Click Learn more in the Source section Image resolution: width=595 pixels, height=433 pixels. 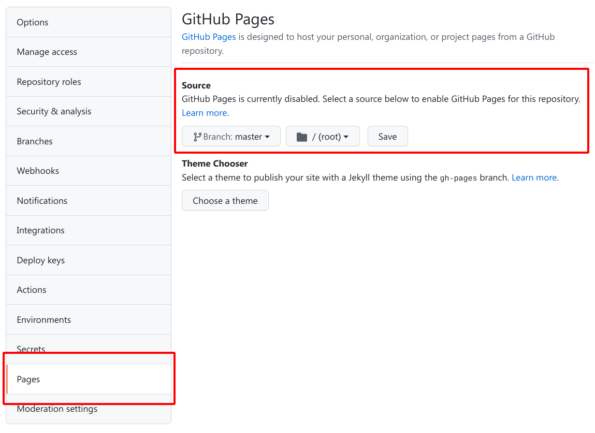[x=203, y=112]
